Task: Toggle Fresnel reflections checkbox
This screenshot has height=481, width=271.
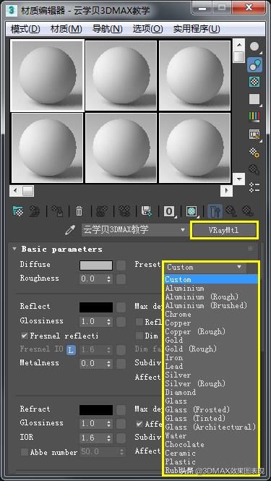Action: (x=24, y=336)
